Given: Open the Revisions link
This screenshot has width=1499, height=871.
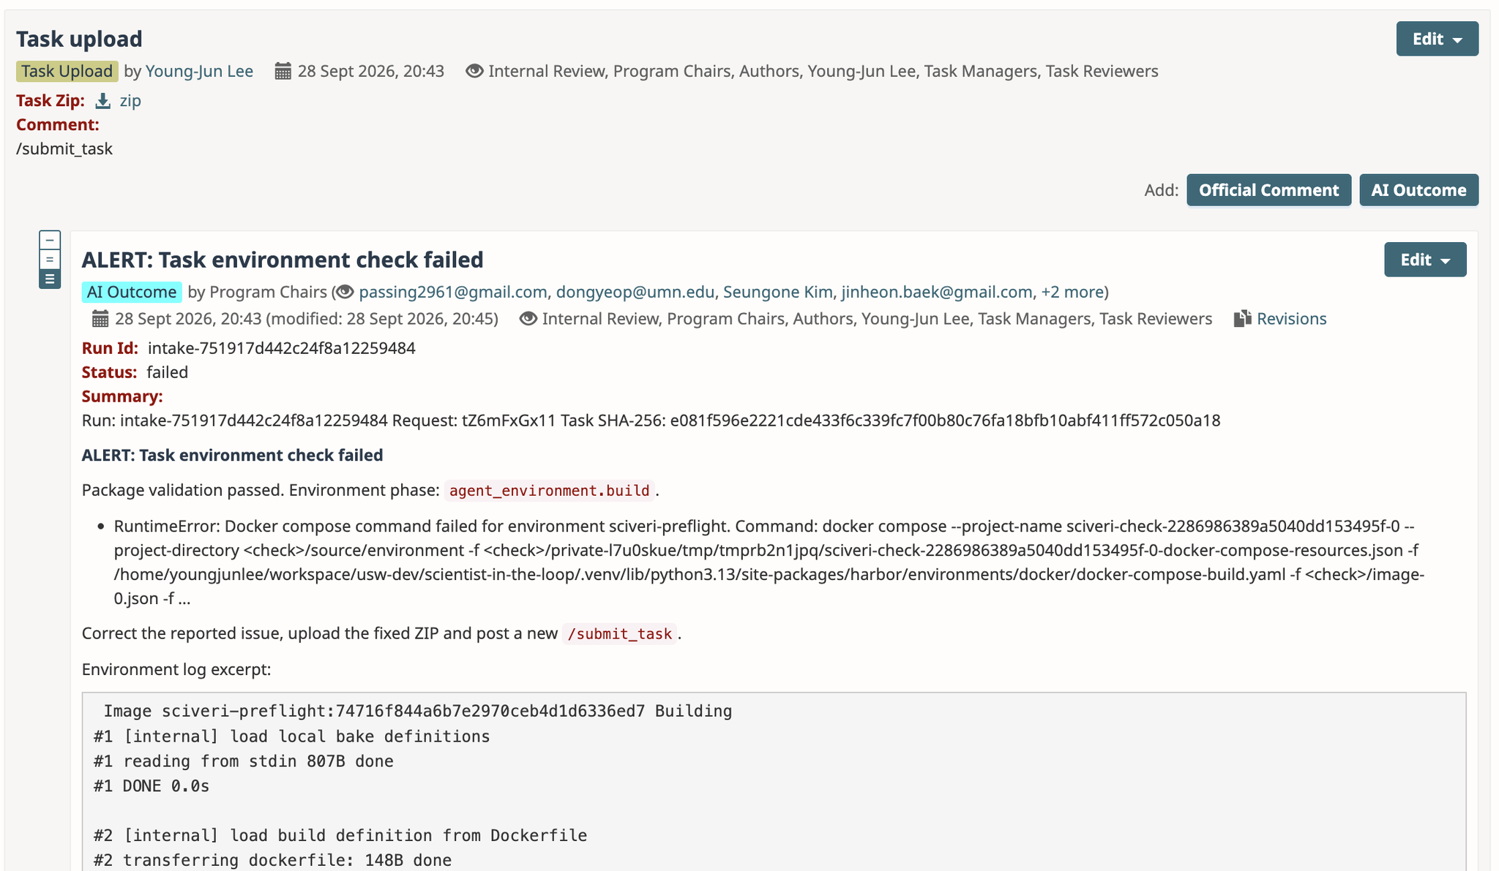Looking at the screenshot, I should (x=1292, y=319).
